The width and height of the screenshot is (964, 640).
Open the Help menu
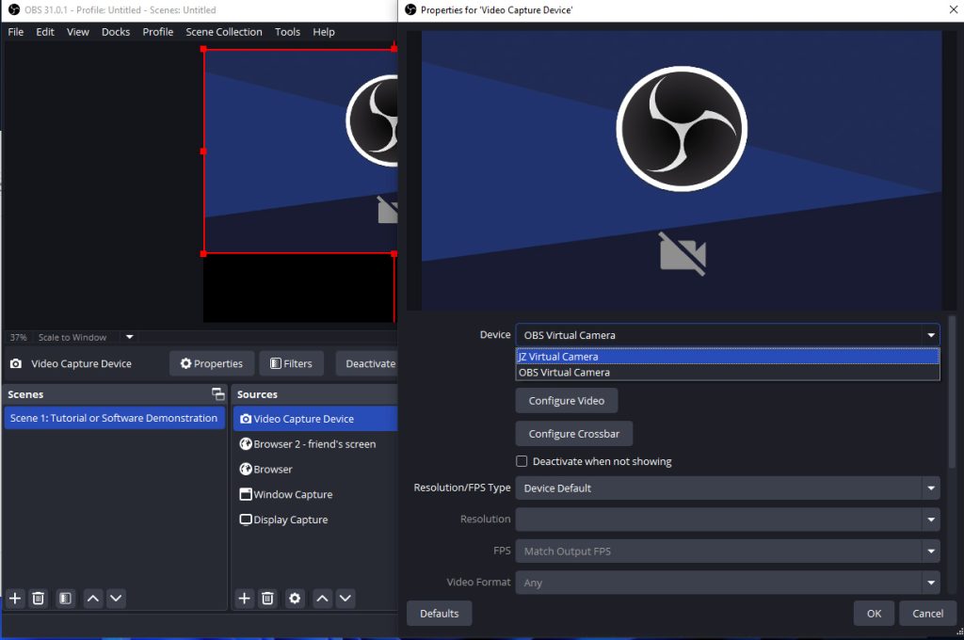pos(324,32)
